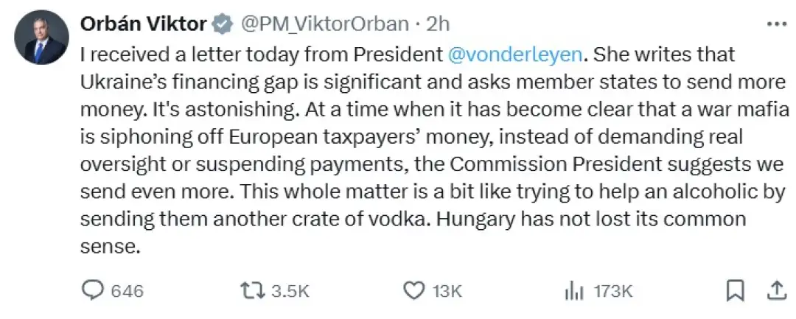Like the tweet with the heart icon

coord(416,290)
